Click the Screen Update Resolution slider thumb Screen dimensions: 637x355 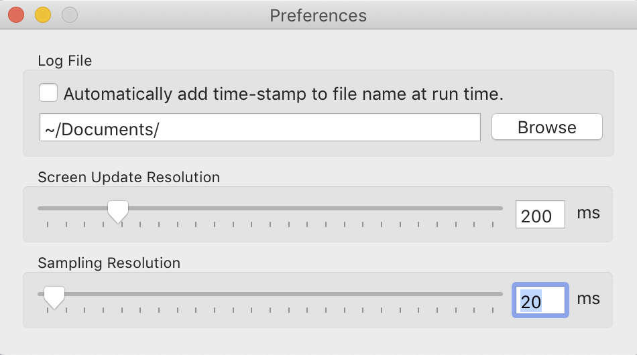tap(118, 210)
